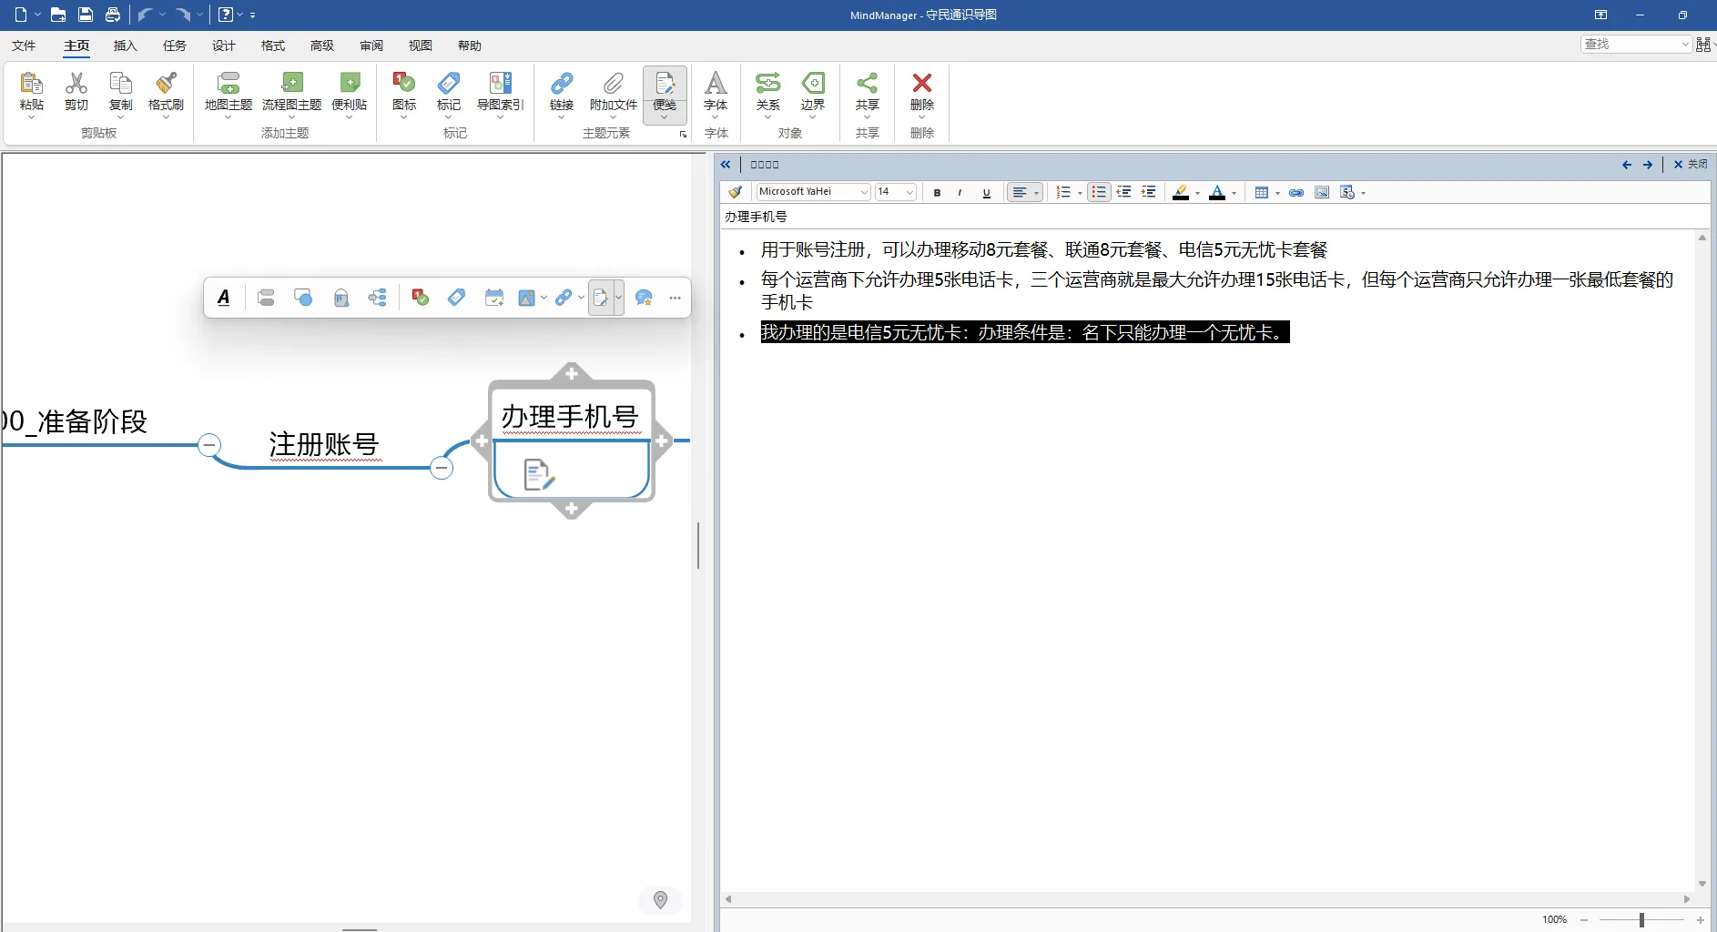Viewport: 1717px width, 932px height.
Task: Click the 查找 search field
Action: pyautogui.click(x=1635, y=44)
